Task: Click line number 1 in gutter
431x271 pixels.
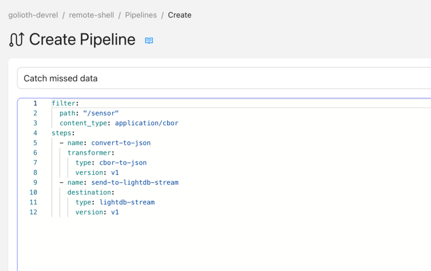Action: point(35,103)
